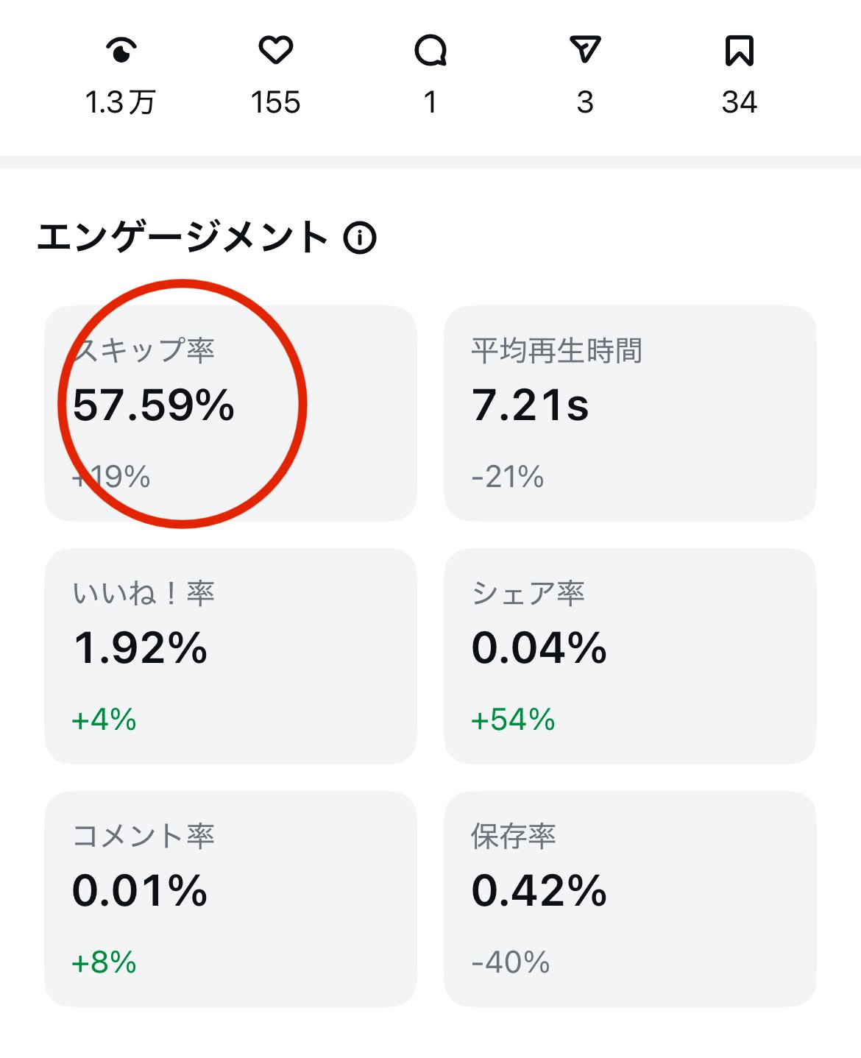Tap the views eye icon
This screenshot has height=1058, width=861.
[121, 51]
